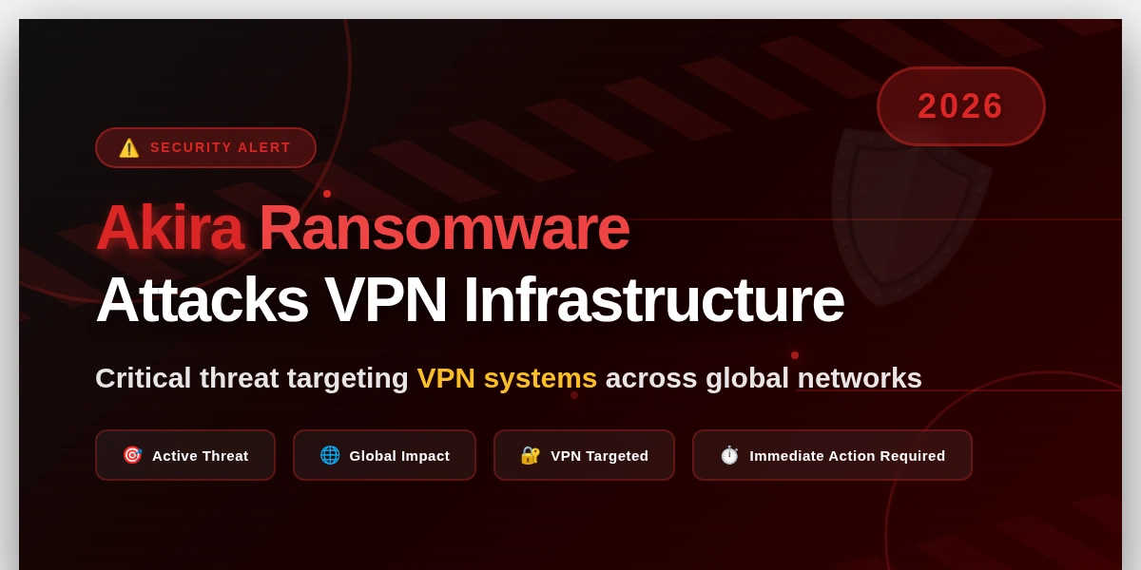The image size is (1141, 570).
Task: Click the word Ransomware in title
Action: 444,228
